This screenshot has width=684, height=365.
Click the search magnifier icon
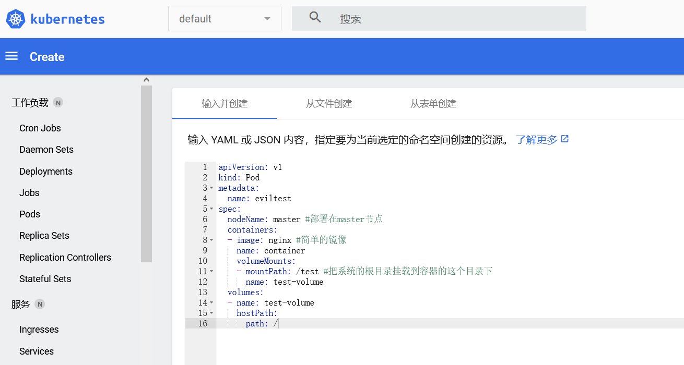[315, 17]
